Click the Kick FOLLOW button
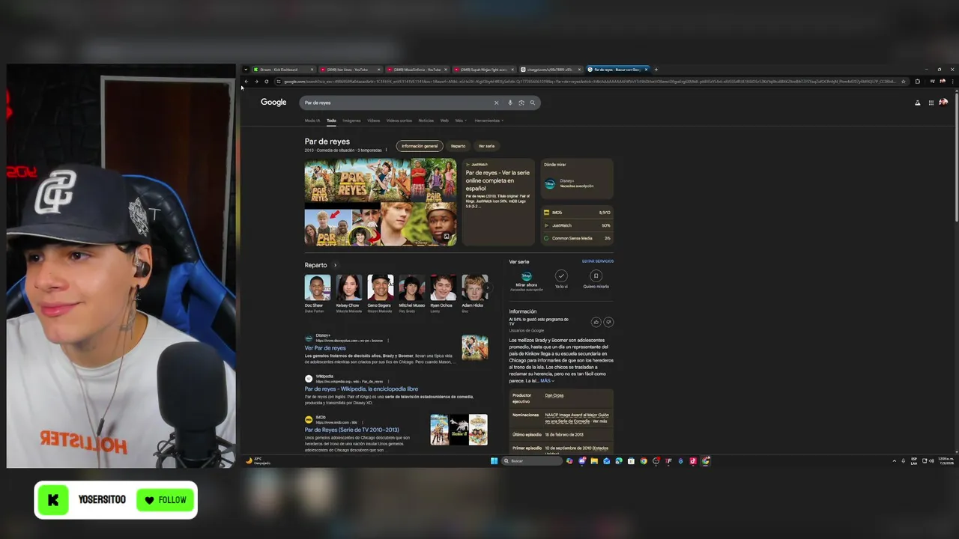 (x=166, y=500)
